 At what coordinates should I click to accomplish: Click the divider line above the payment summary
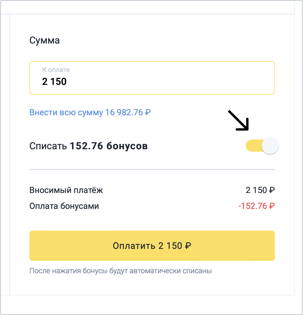(152, 169)
